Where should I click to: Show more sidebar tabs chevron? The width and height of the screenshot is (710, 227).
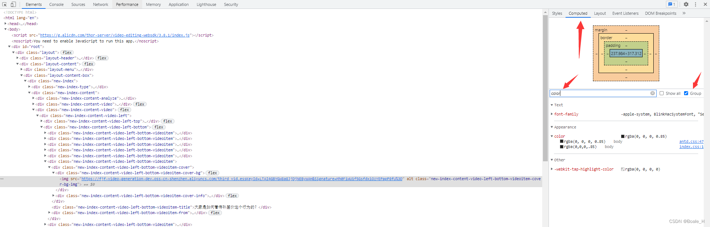(x=684, y=13)
